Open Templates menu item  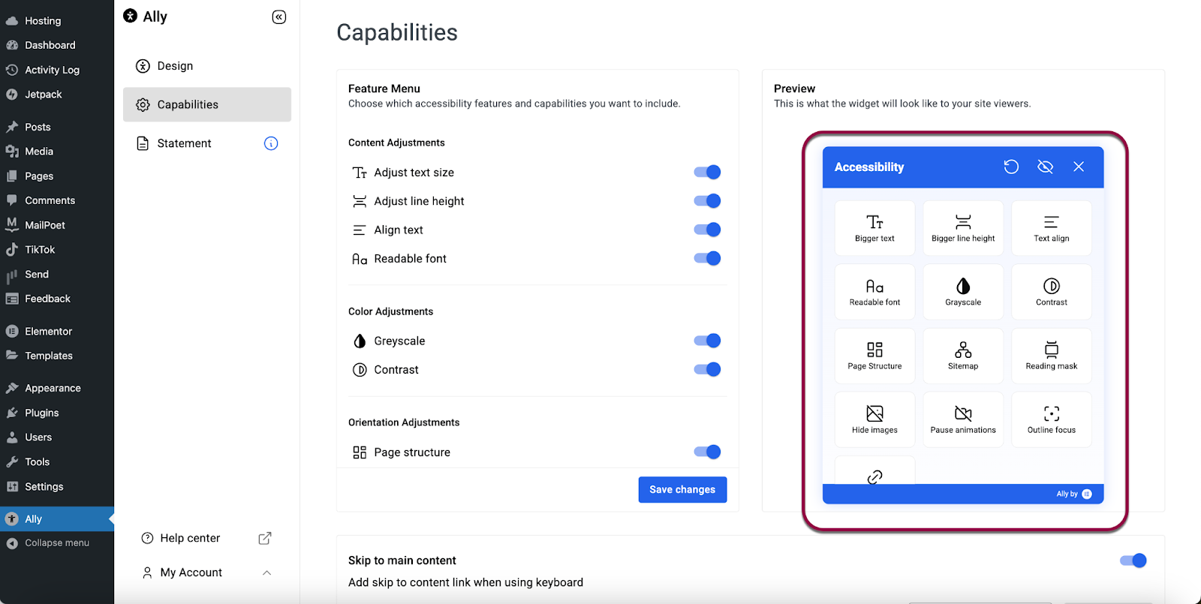coord(57,356)
